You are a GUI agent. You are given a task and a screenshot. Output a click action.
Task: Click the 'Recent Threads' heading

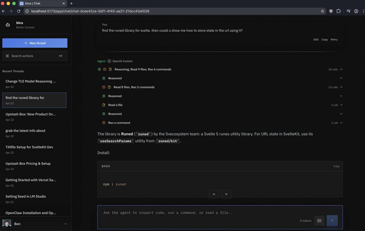pyautogui.click(x=13, y=71)
